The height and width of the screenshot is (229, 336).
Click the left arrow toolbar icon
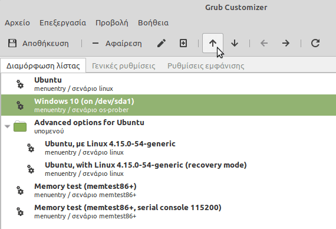pyautogui.click(x=264, y=43)
